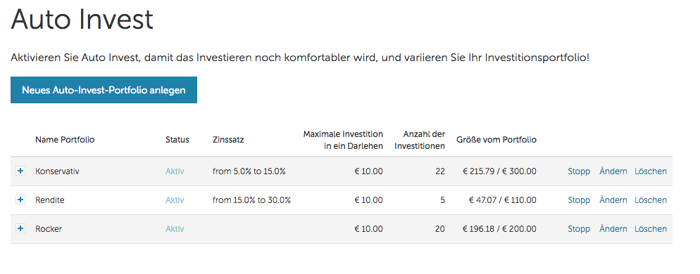Delete the Rendite portfolio via Löschen
The image size is (700, 274).
tap(651, 200)
